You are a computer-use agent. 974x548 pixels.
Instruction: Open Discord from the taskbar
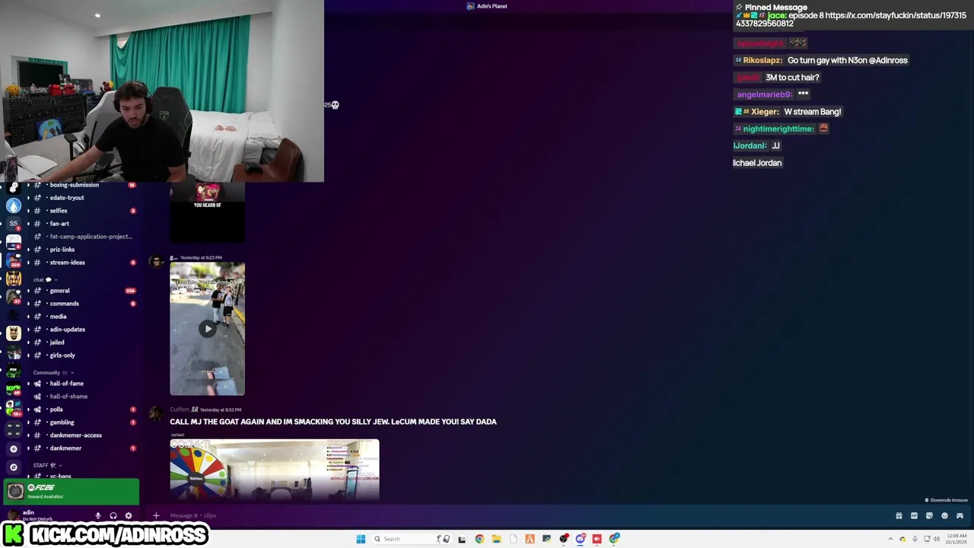pos(581,539)
